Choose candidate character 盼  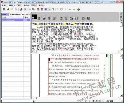pos(72,19)
